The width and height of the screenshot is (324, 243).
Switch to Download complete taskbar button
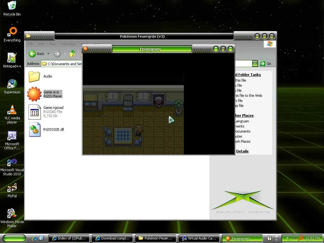[113, 239]
